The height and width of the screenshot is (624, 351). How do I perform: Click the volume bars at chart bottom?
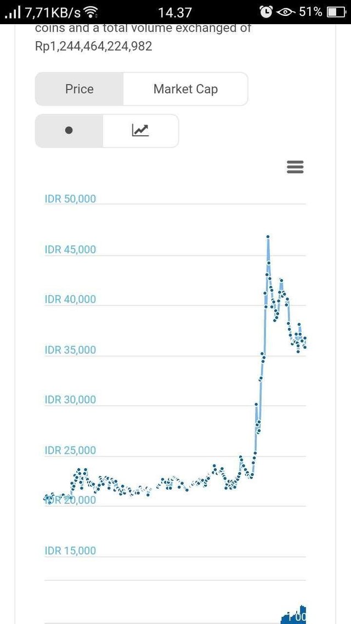293,614
